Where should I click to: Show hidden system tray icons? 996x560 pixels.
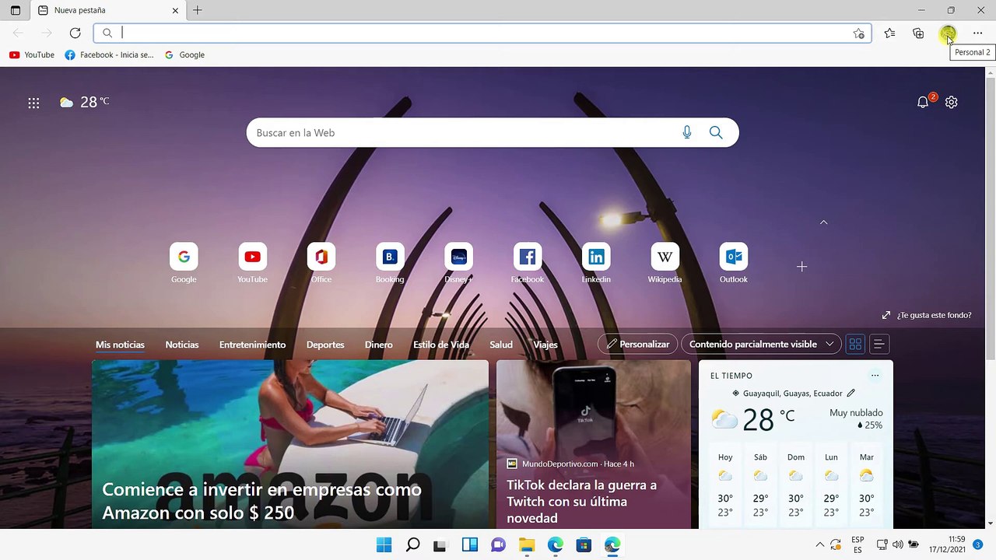[819, 545]
